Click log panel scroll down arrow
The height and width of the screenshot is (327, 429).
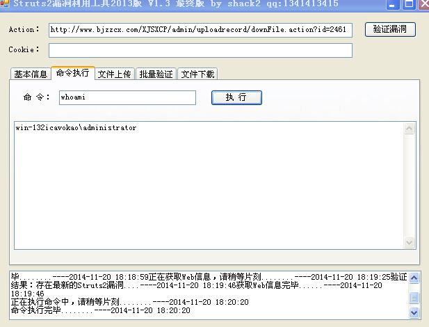click(414, 312)
